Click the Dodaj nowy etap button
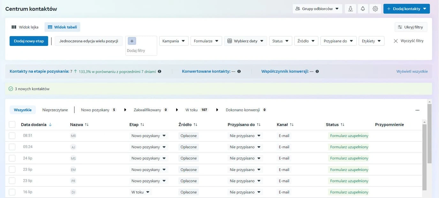The image size is (439, 198). point(29,41)
